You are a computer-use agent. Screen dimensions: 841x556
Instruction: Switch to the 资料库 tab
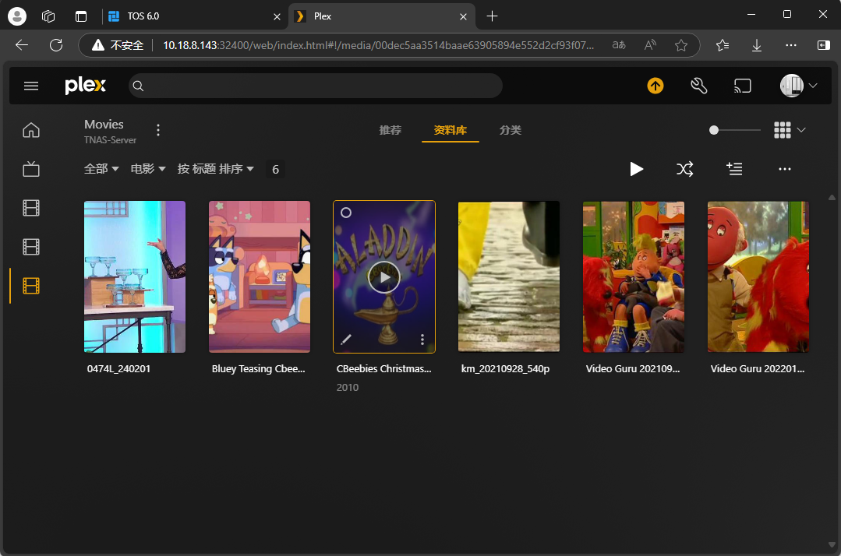450,130
